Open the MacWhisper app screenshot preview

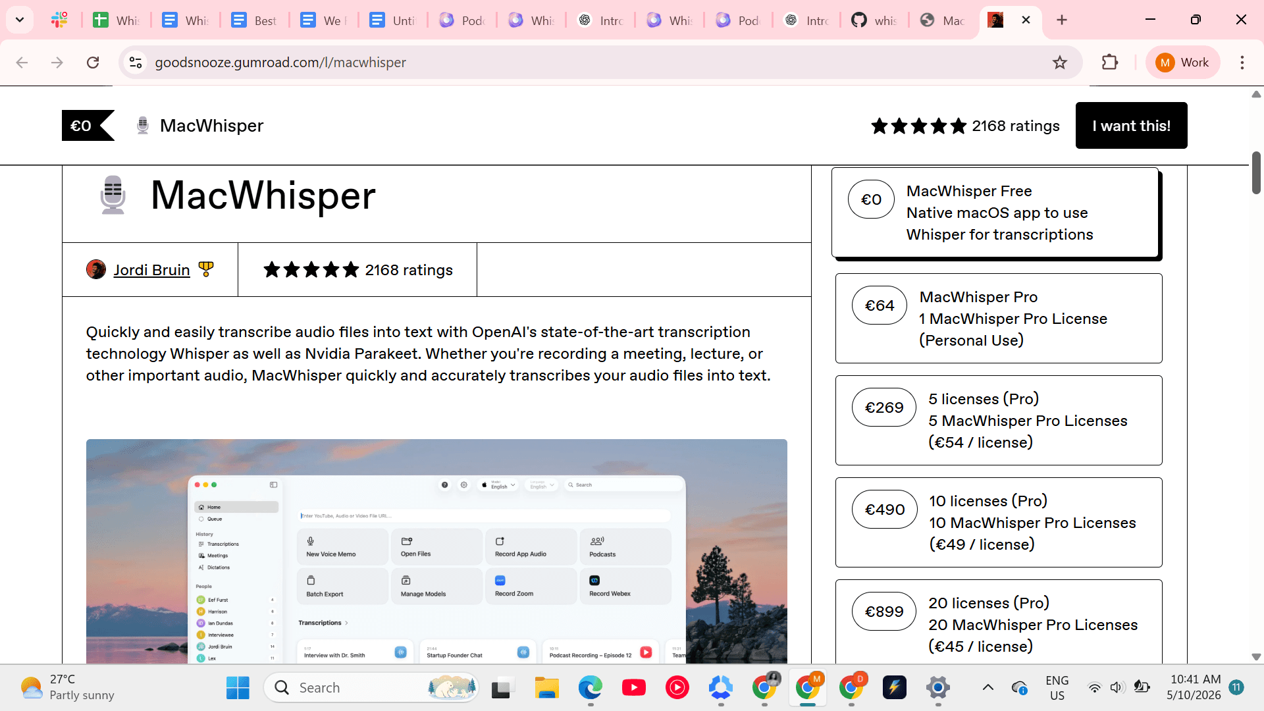pos(436,551)
